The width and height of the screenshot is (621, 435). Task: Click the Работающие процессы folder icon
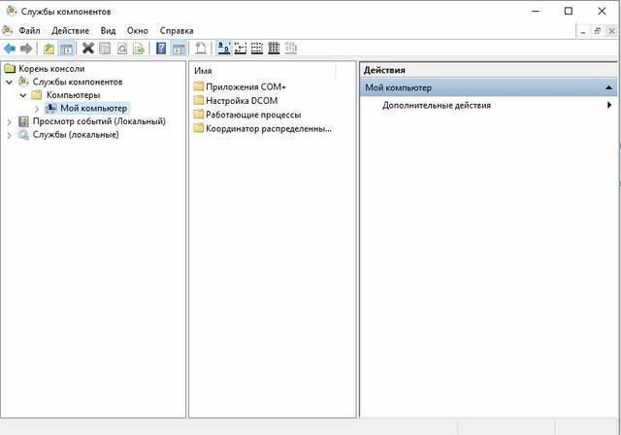(x=199, y=115)
